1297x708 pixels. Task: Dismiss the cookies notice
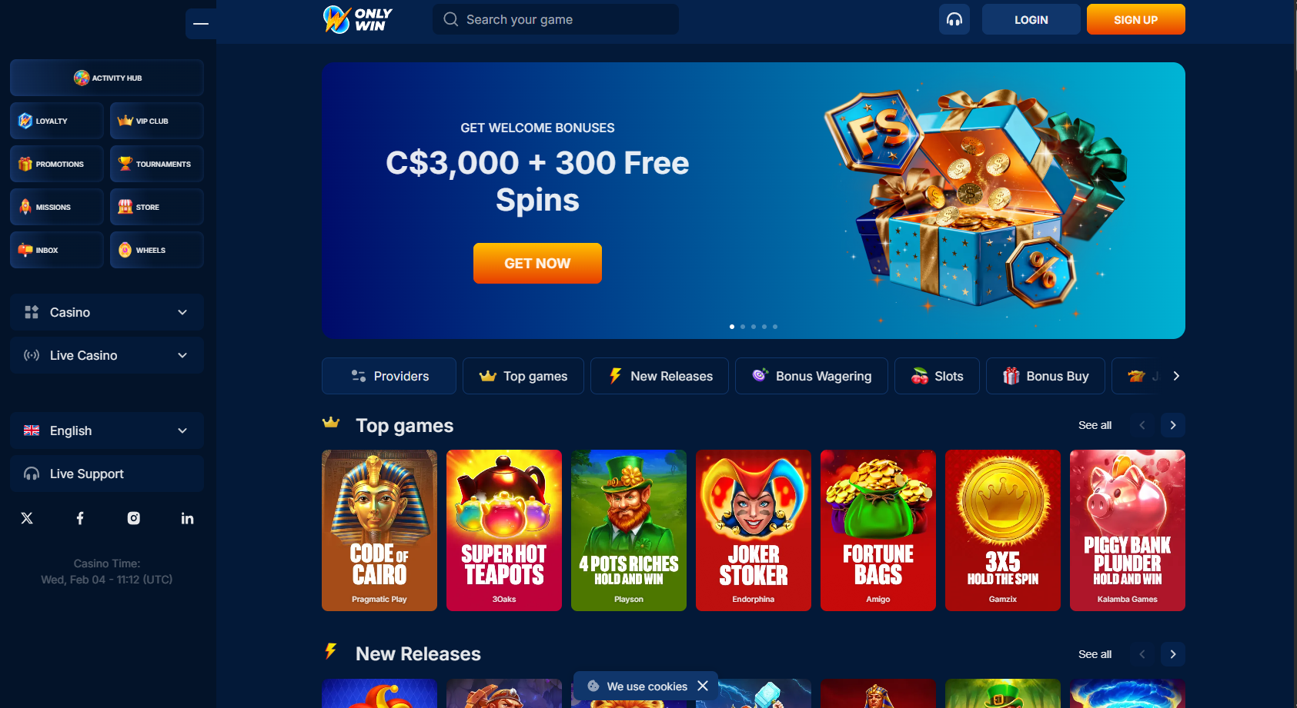pos(703,686)
